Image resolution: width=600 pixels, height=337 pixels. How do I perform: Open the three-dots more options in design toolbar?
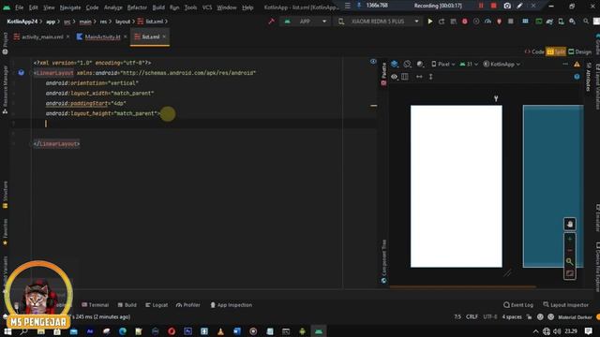565,65
